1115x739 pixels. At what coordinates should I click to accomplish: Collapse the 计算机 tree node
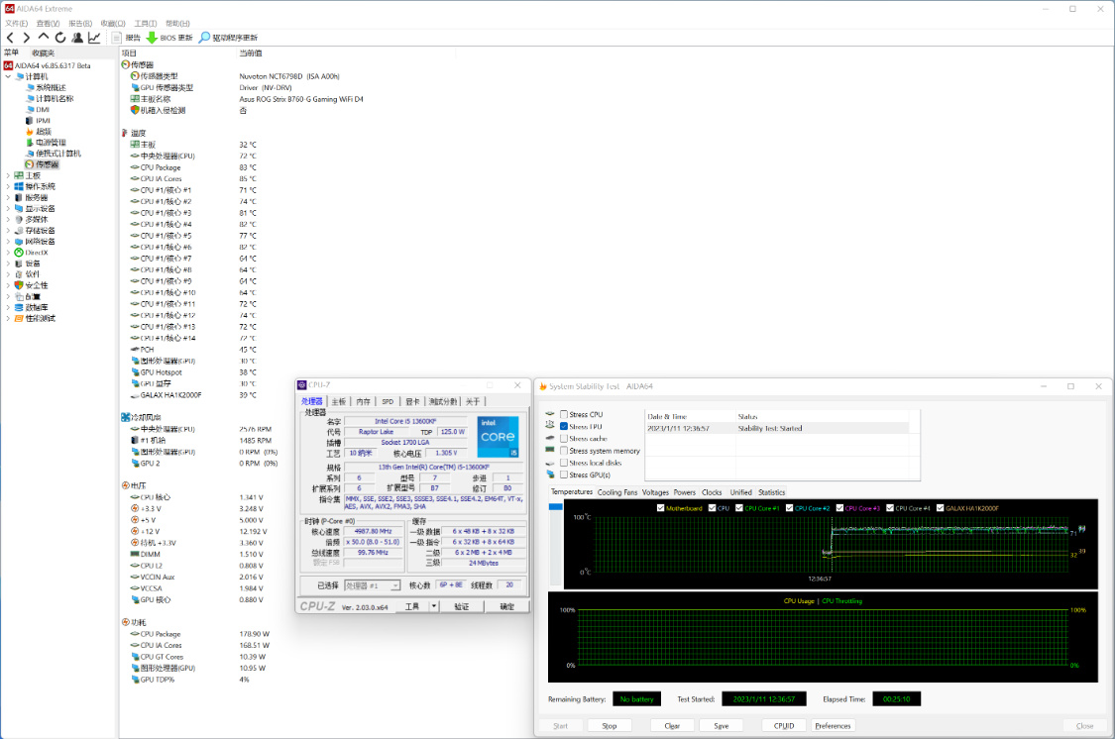click(x=8, y=76)
